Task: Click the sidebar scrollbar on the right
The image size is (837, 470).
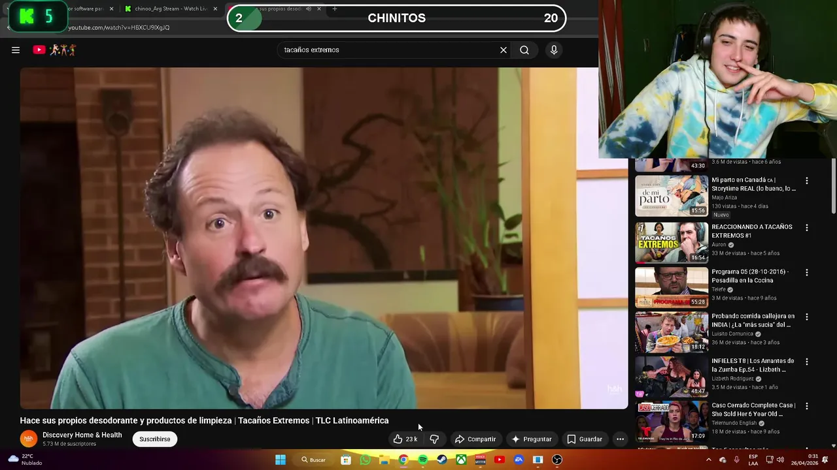Action: (x=833, y=186)
